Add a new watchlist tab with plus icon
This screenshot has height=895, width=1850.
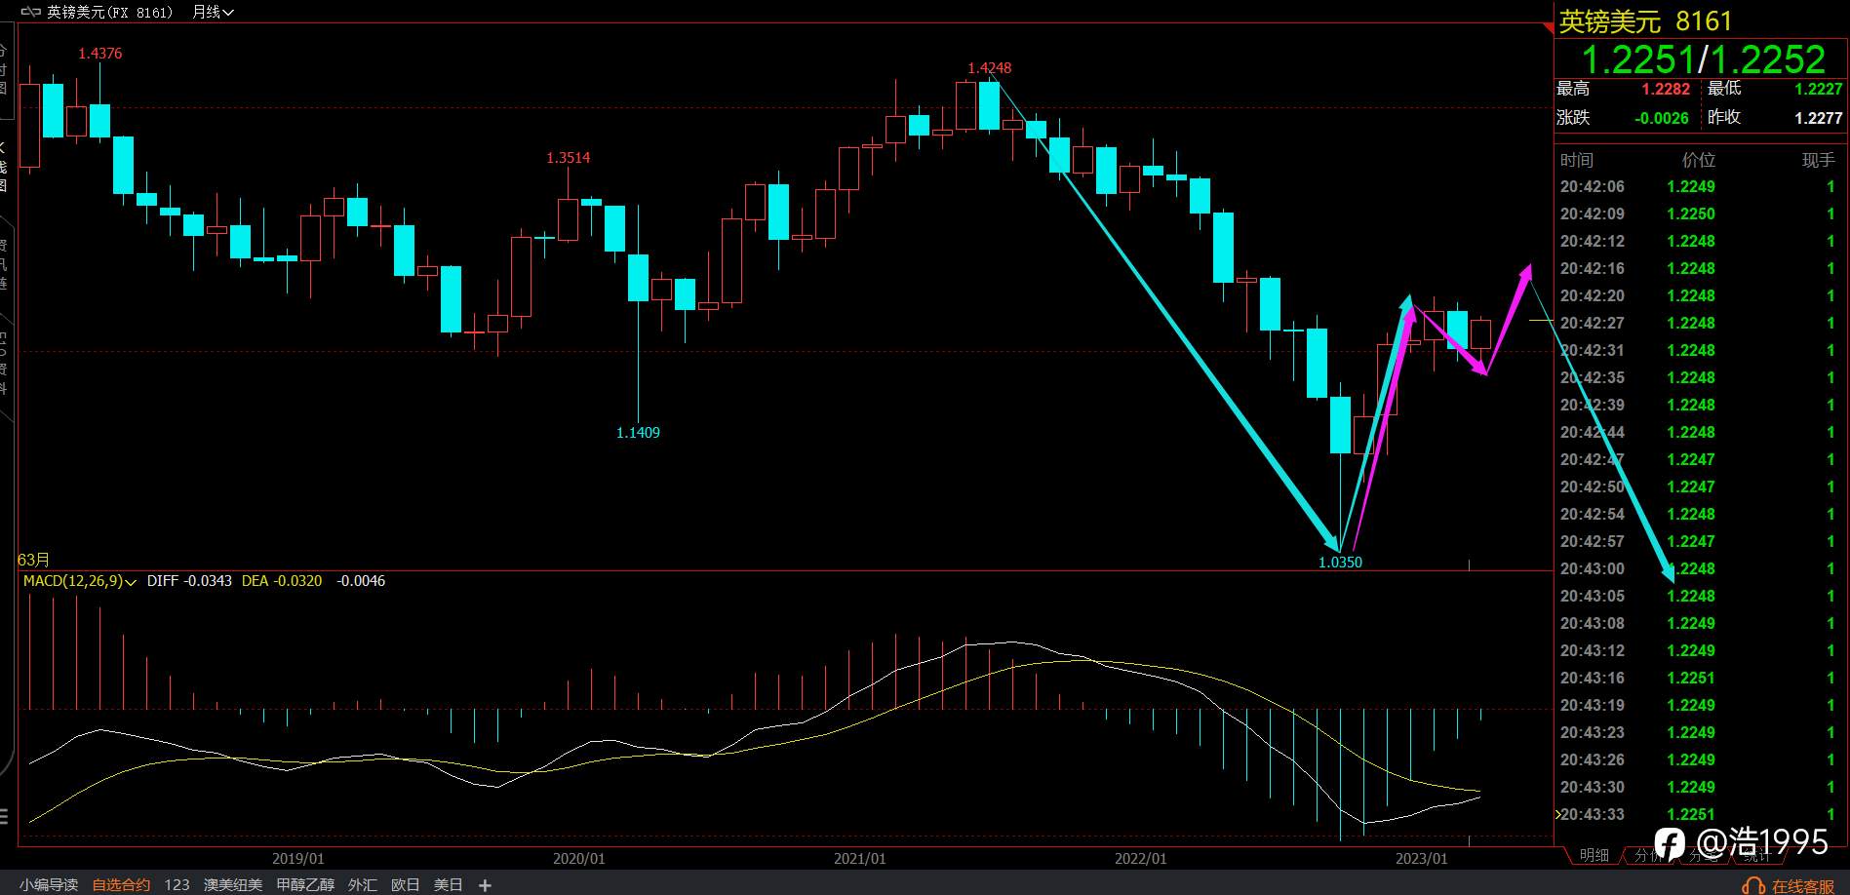[x=486, y=885]
